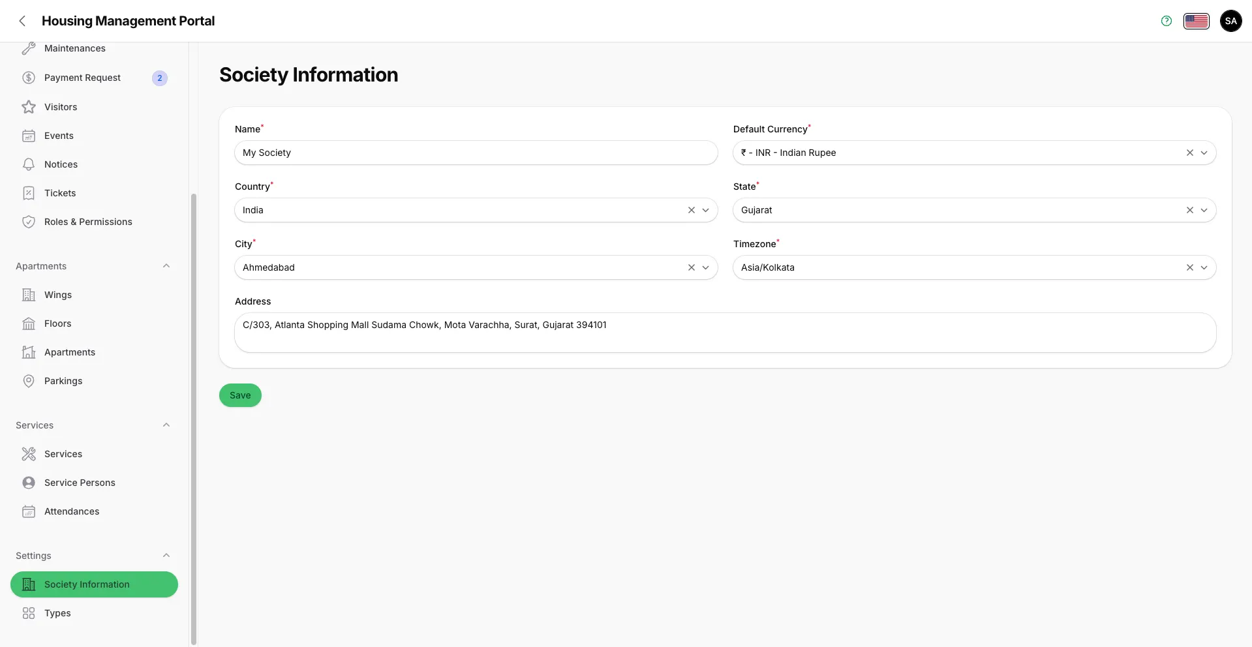Click the Name input field

[x=476, y=153]
